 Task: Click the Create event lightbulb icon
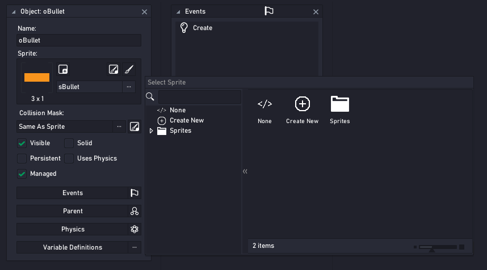point(184,28)
